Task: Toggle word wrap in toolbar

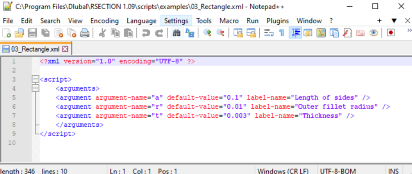Action: coord(269,33)
